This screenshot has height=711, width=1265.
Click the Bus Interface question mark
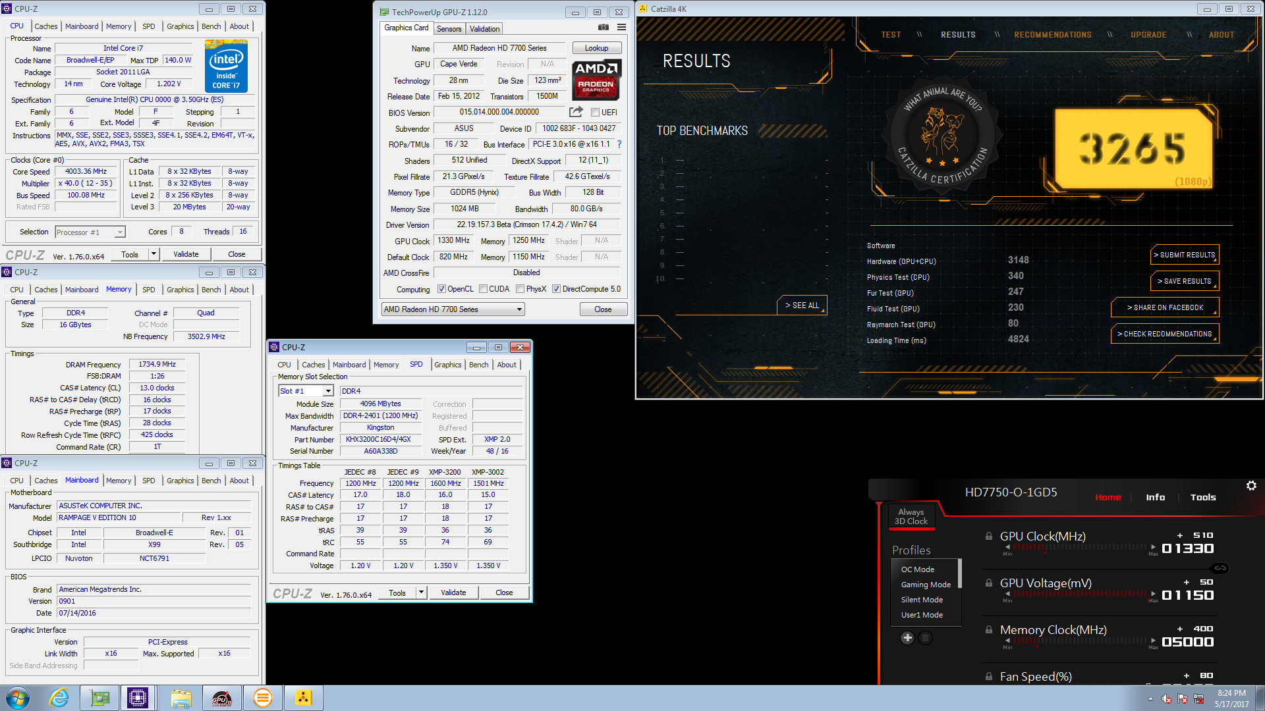(619, 144)
